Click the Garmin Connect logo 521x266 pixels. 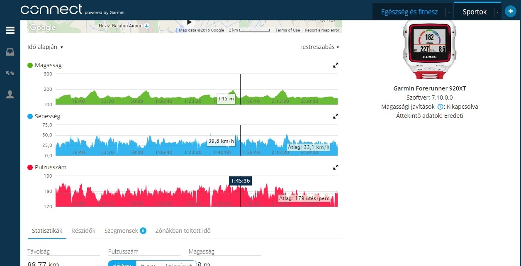[72, 10]
